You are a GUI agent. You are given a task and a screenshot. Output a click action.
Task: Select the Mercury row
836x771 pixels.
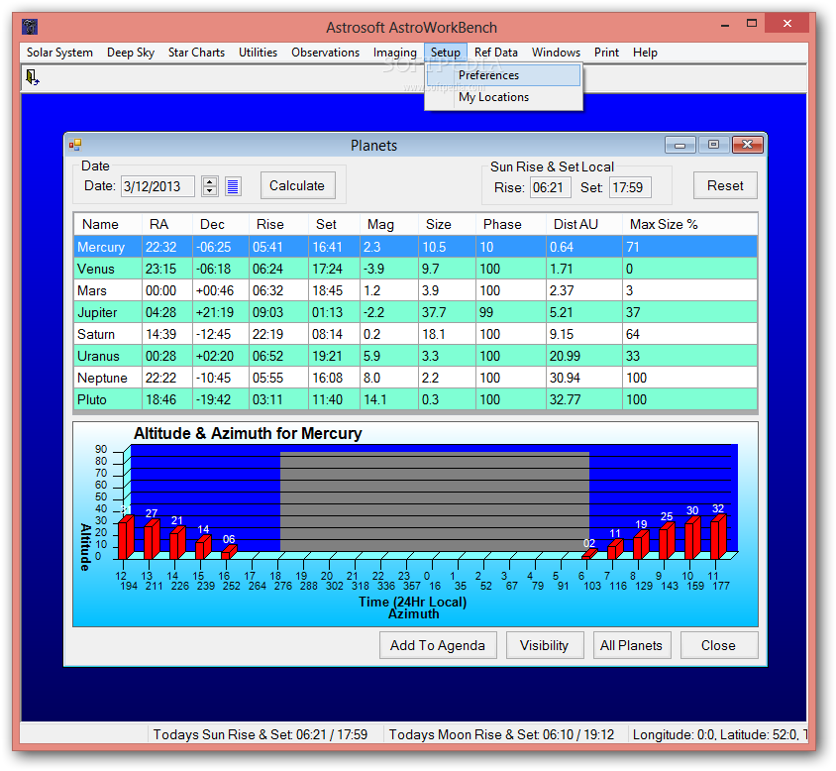pos(416,247)
